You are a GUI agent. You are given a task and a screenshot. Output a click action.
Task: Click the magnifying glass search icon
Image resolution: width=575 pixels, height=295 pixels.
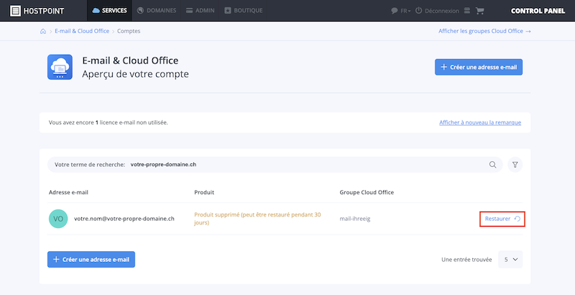pyautogui.click(x=492, y=165)
